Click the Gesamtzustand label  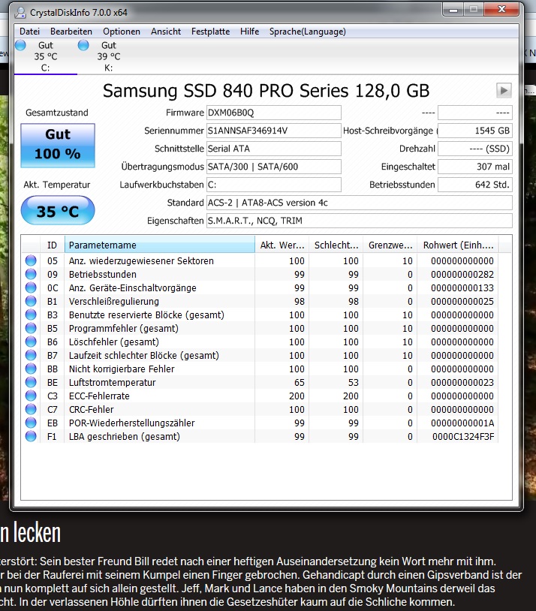57,113
